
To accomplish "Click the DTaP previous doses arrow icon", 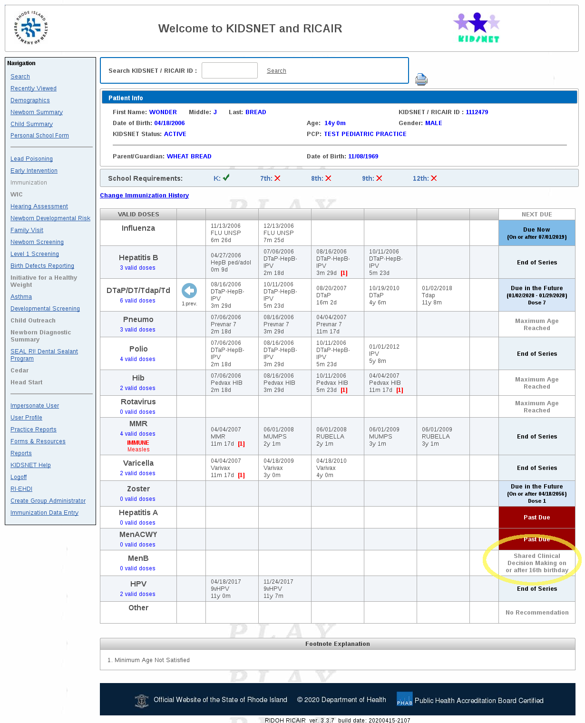I will 189,291.
